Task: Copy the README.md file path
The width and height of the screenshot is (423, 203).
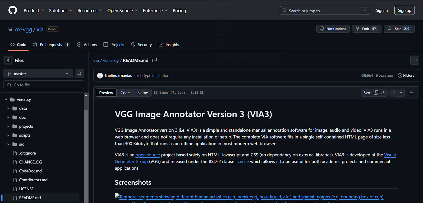Action: coord(155,60)
